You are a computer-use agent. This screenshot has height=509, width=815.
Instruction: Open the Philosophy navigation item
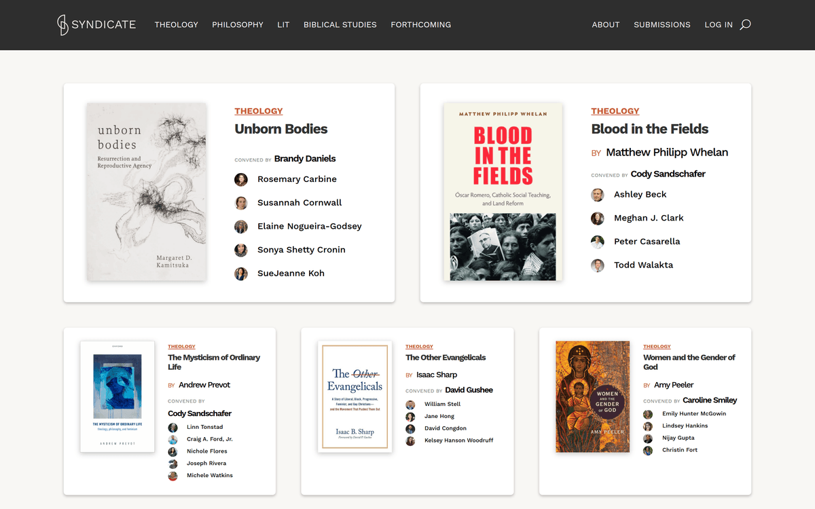pos(238,24)
